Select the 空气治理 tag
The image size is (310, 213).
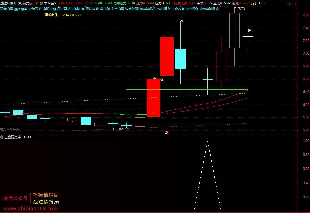click(x=117, y=9)
